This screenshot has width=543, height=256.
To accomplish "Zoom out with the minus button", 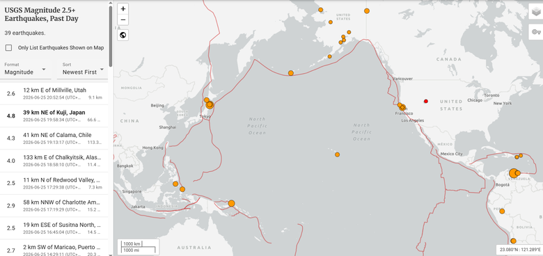I will [123, 19].
